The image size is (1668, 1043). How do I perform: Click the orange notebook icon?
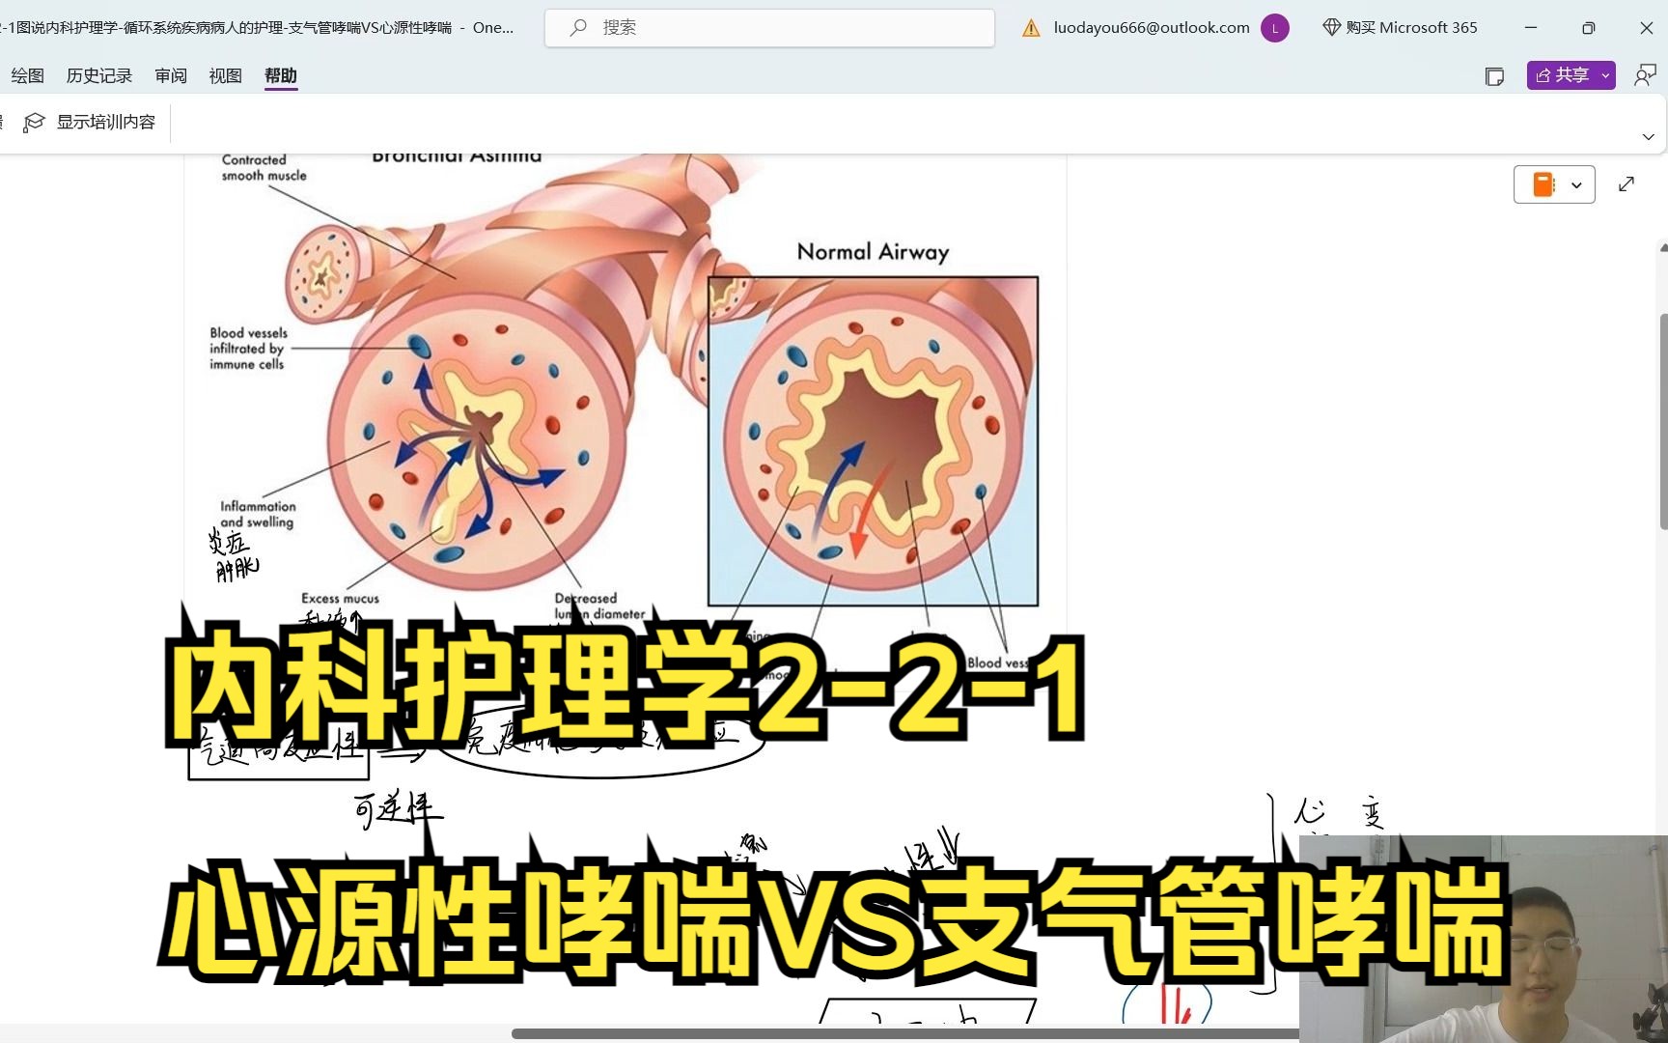point(1543,184)
